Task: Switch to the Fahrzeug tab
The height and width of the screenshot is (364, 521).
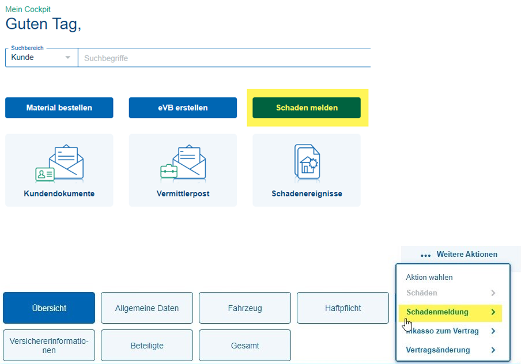Action: [245, 308]
